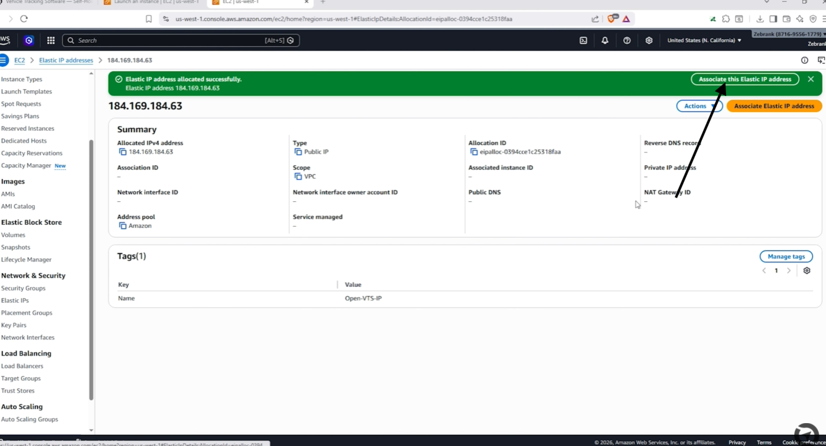The image size is (826, 446).
Task: Open browser extensions puzzle icon
Action: point(726,19)
